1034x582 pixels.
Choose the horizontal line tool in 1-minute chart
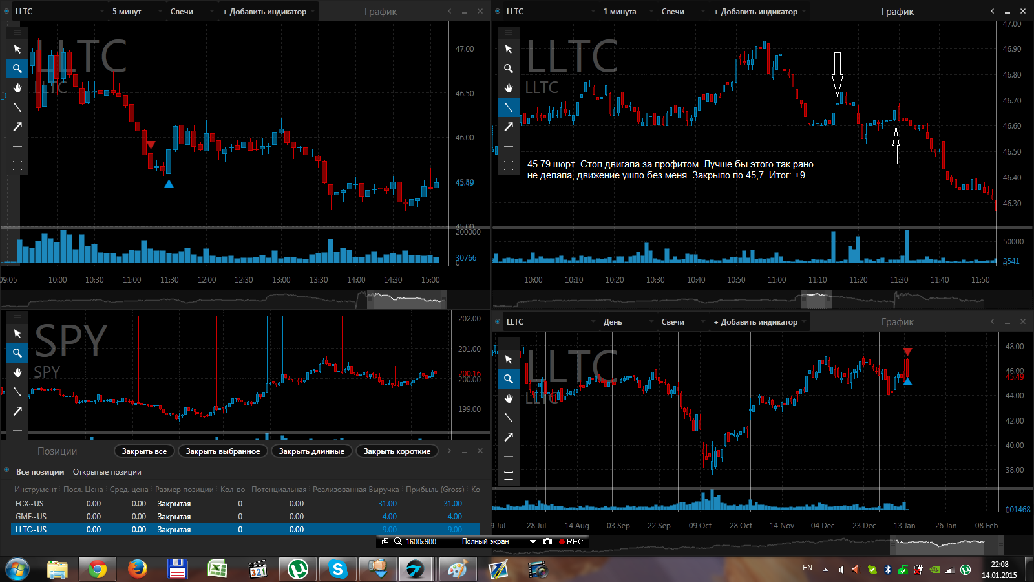509,146
